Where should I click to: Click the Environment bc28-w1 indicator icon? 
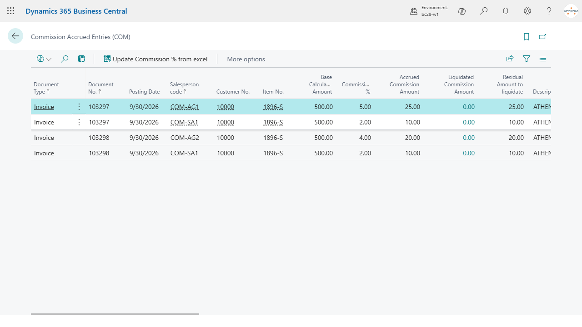(x=414, y=11)
